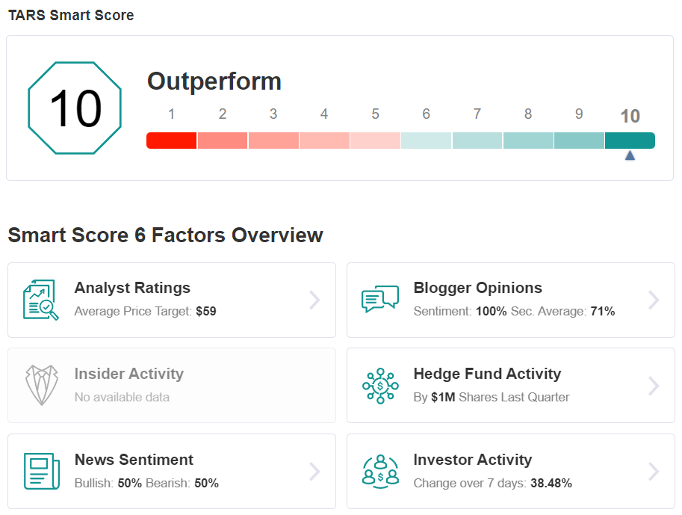Open News Sentiment chevron arrow
Image resolution: width=682 pixels, height=515 pixels.
[x=315, y=472]
